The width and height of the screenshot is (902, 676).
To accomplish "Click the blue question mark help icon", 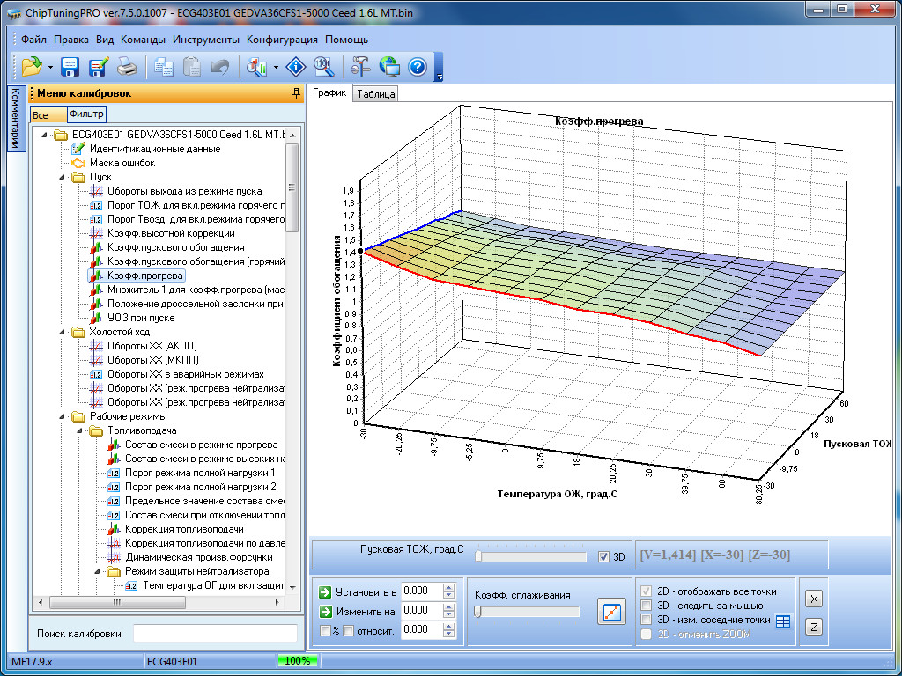I will [418, 66].
